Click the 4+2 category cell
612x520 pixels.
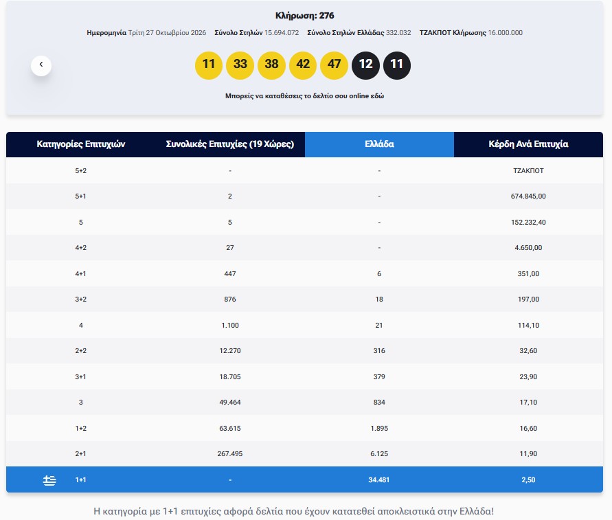coord(81,248)
